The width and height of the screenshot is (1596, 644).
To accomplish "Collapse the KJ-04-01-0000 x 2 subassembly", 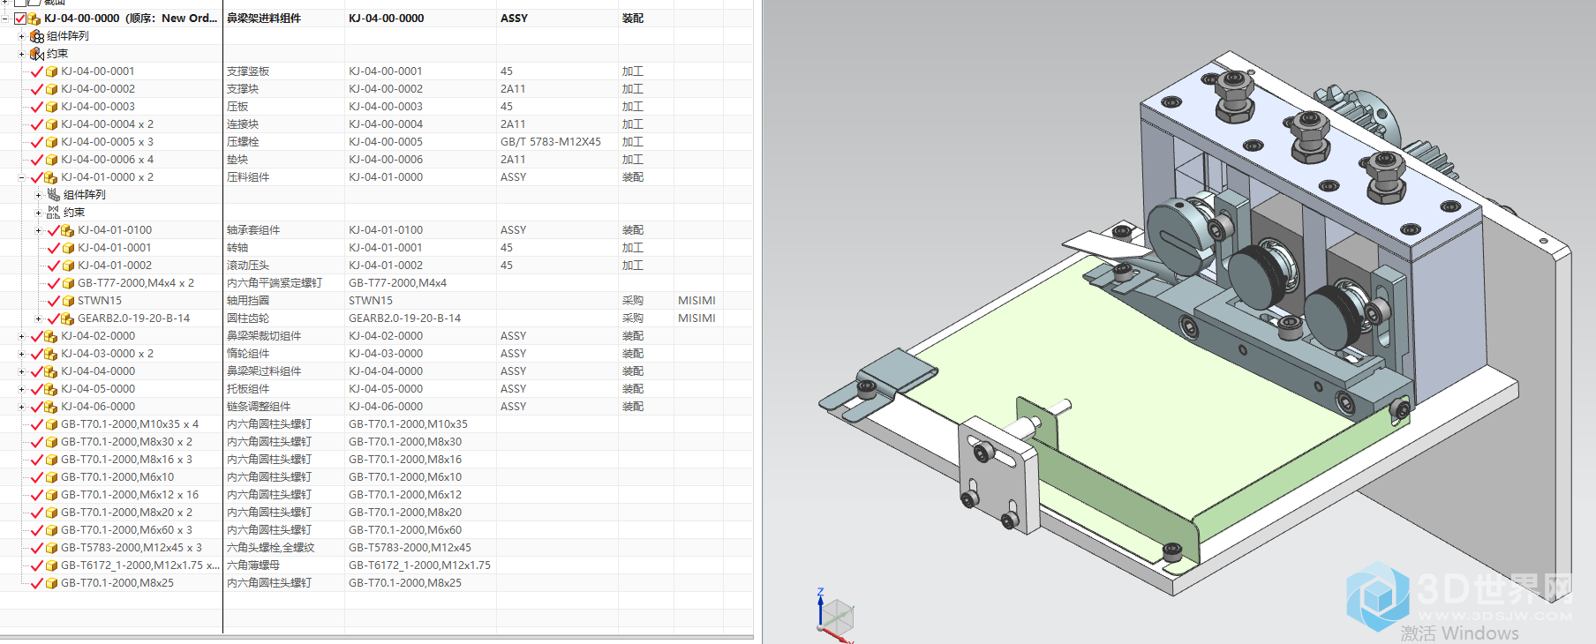I will [x=22, y=177].
